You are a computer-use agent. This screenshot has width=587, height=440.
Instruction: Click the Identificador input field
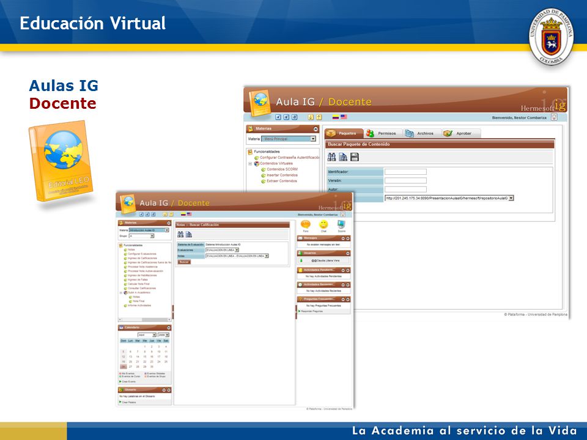click(405, 172)
